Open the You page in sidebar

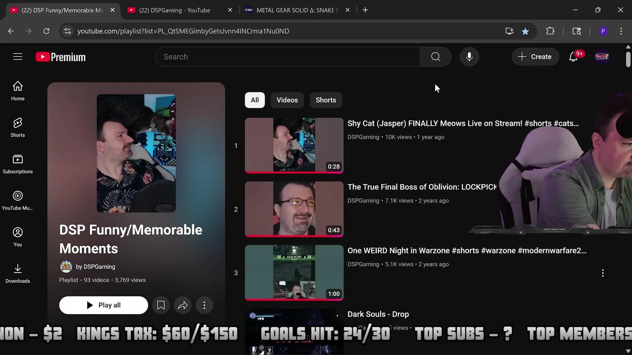[18, 237]
